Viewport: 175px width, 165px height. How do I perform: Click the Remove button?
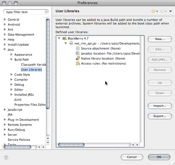tap(160, 70)
